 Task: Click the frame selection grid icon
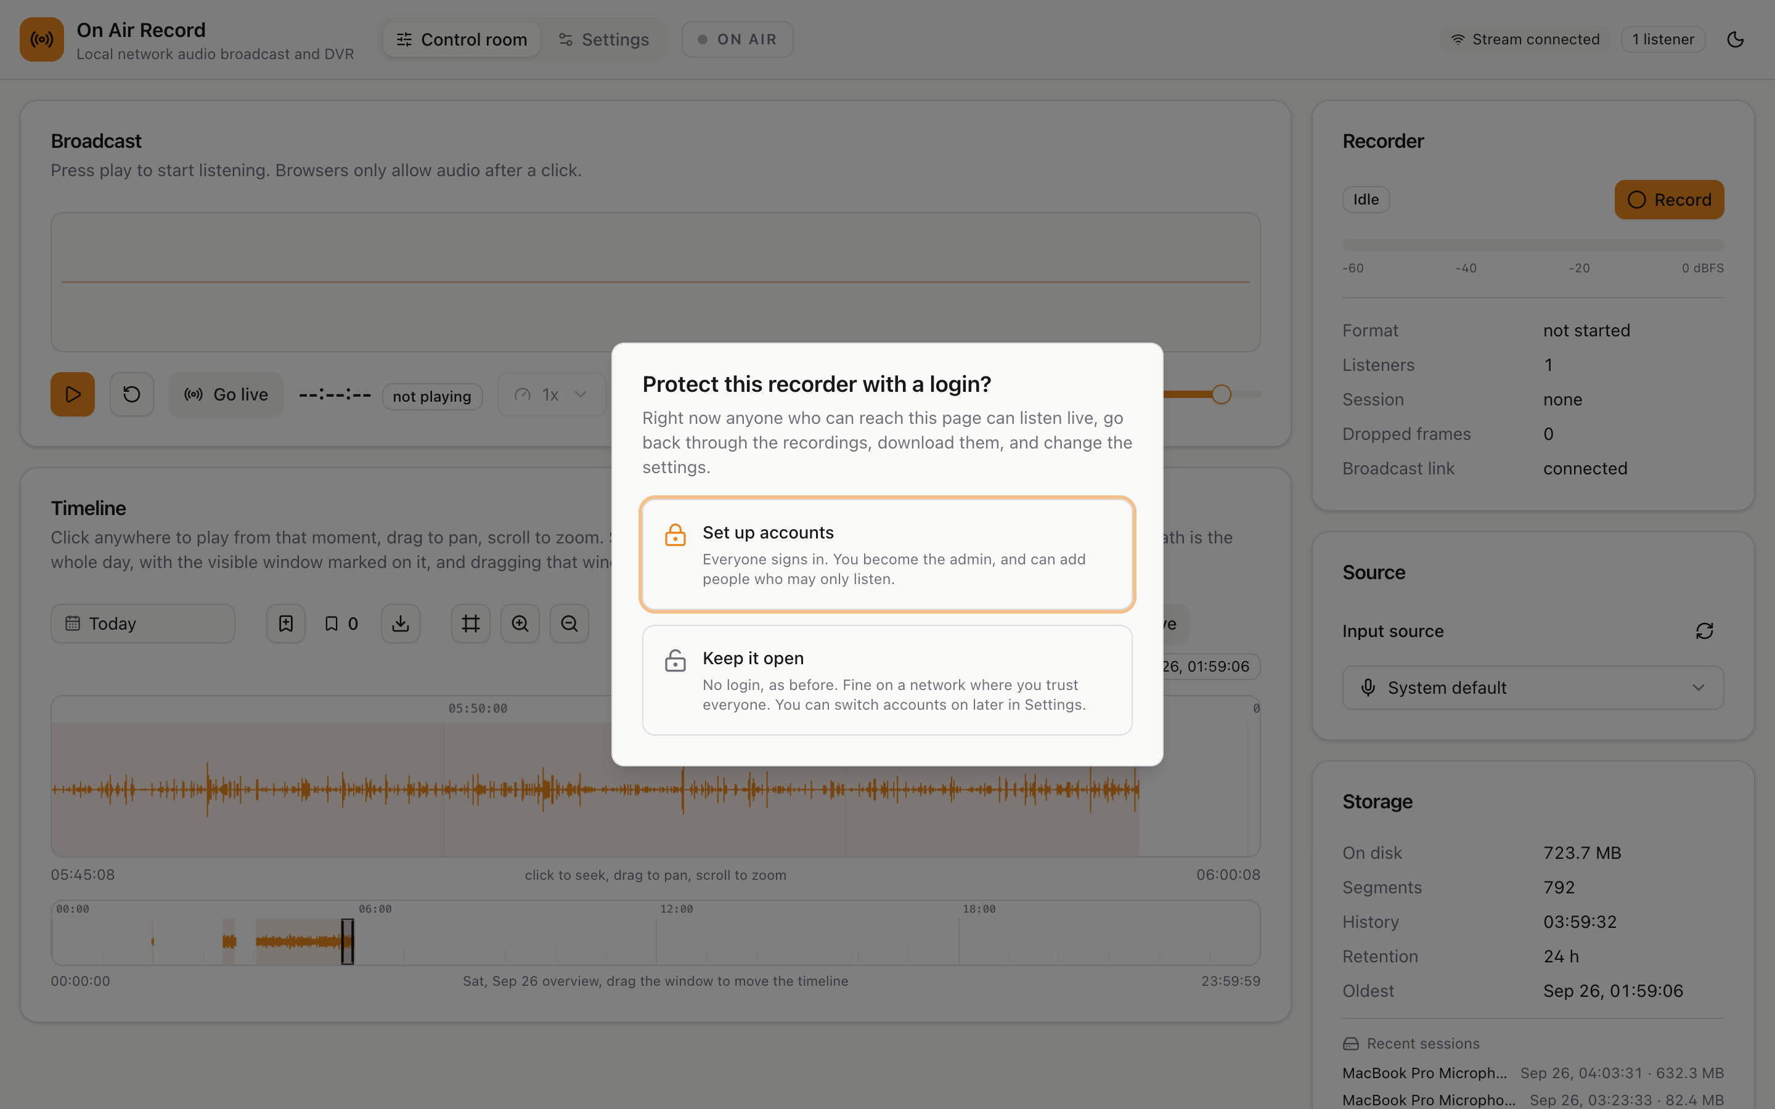click(x=471, y=624)
